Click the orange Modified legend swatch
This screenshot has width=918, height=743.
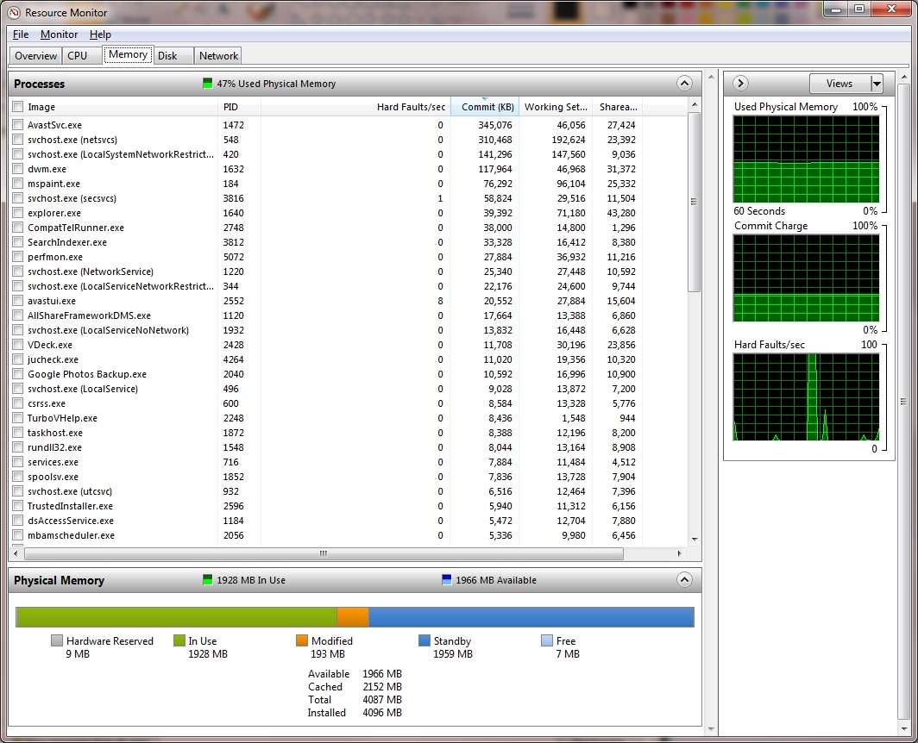click(301, 640)
